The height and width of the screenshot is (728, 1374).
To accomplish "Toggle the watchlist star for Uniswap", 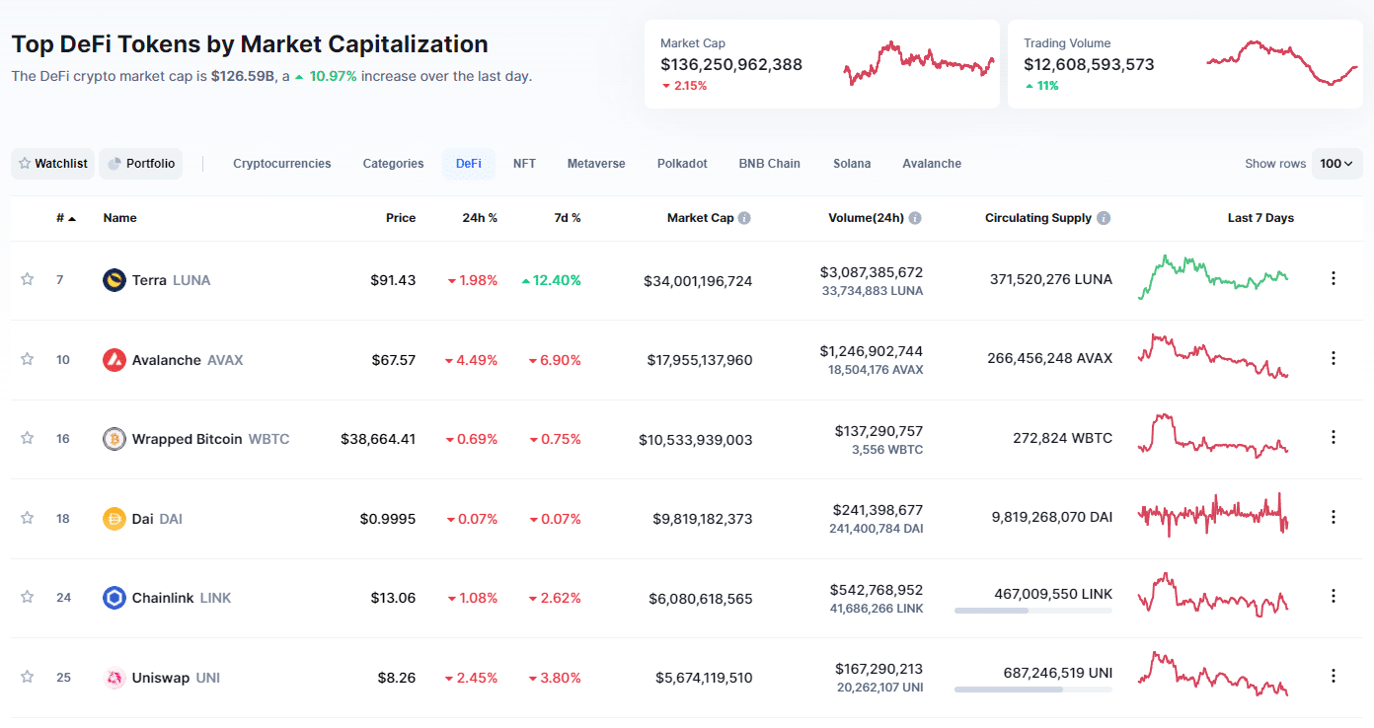I will (27, 677).
